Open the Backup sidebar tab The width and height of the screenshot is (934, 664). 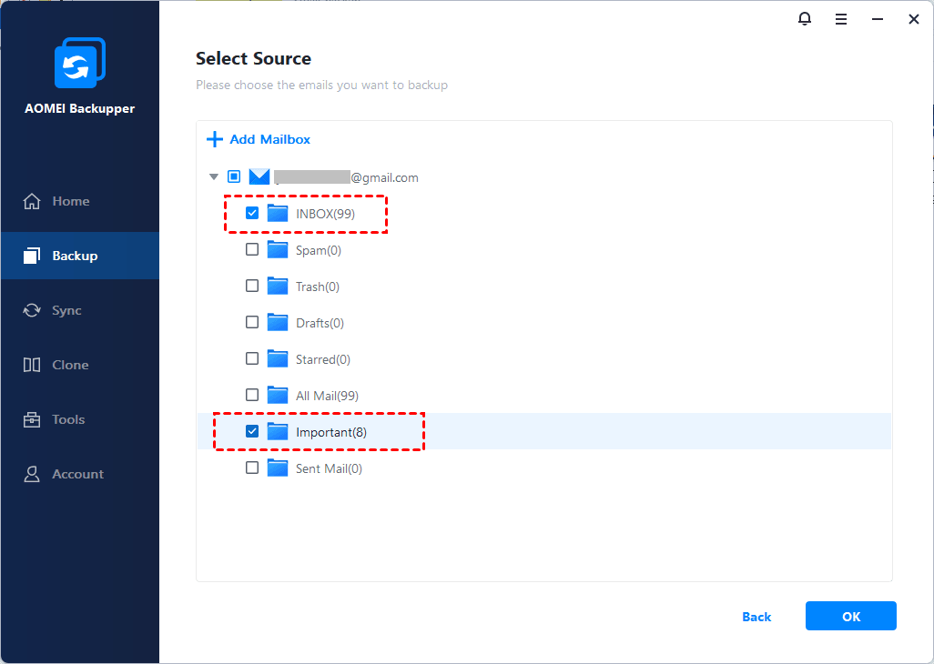pyautogui.click(x=75, y=256)
